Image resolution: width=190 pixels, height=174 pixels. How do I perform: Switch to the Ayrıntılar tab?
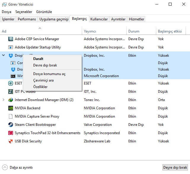(118, 19)
